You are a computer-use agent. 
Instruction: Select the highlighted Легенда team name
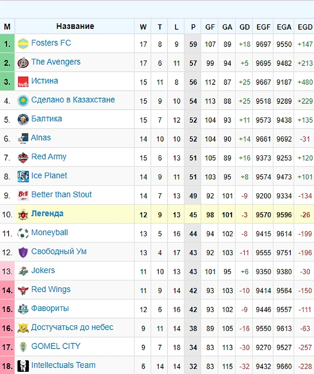(47, 213)
